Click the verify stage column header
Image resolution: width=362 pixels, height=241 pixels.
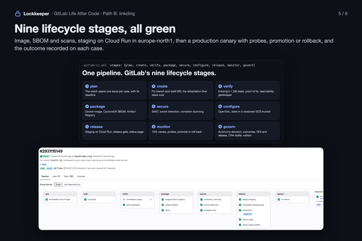pos(137,194)
